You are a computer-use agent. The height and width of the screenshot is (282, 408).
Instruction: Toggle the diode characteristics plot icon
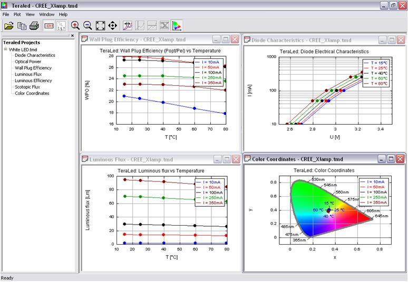pyautogui.click(x=127, y=25)
